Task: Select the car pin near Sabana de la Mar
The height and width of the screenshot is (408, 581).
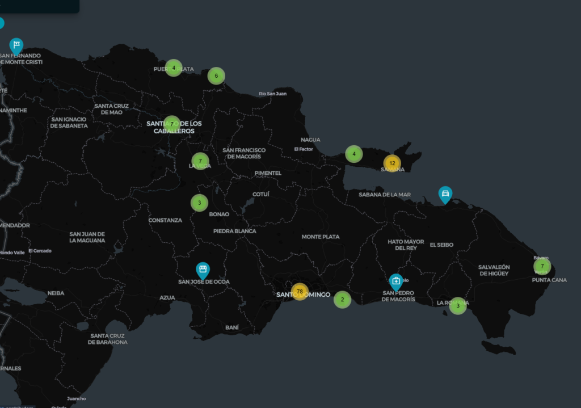Action: pos(446,194)
